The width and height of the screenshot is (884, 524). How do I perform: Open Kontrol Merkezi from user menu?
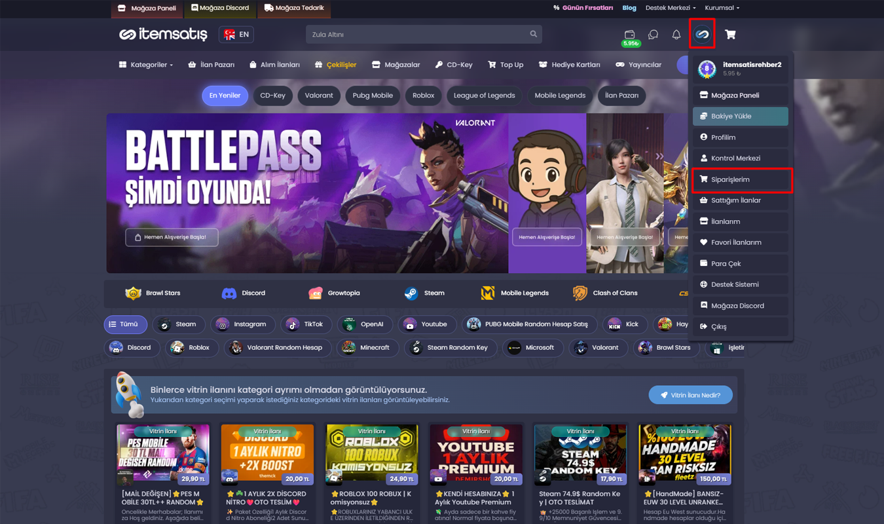tap(740, 159)
